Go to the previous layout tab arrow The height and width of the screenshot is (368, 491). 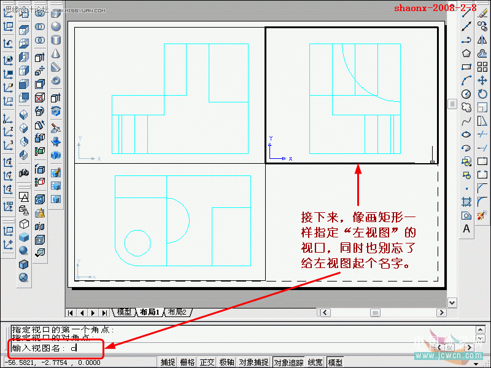(x=82, y=313)
